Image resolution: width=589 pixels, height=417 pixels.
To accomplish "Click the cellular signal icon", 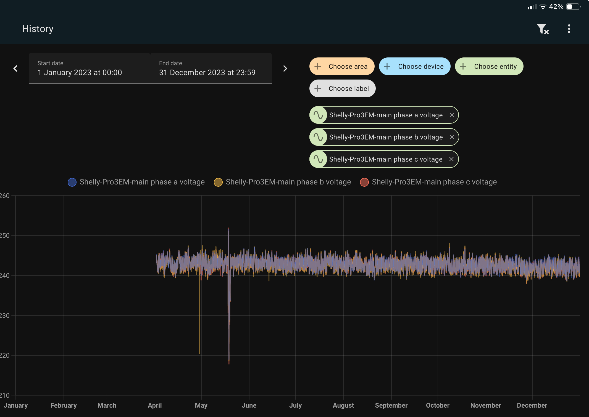I will (x=532, y=7).
